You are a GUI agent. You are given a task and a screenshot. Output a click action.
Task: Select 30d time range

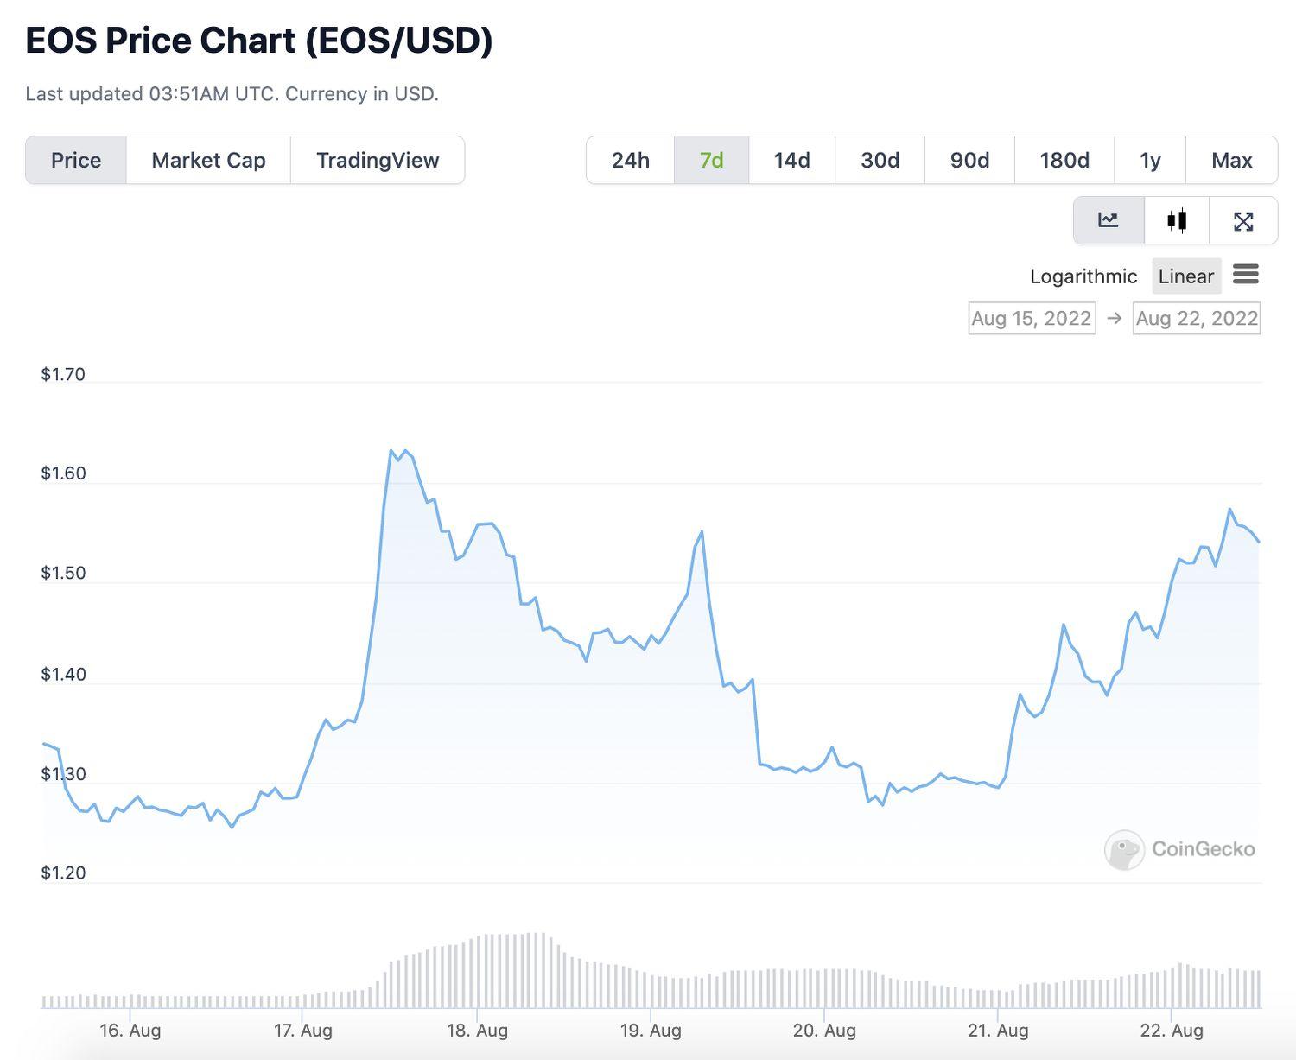(x=880, y=160)
